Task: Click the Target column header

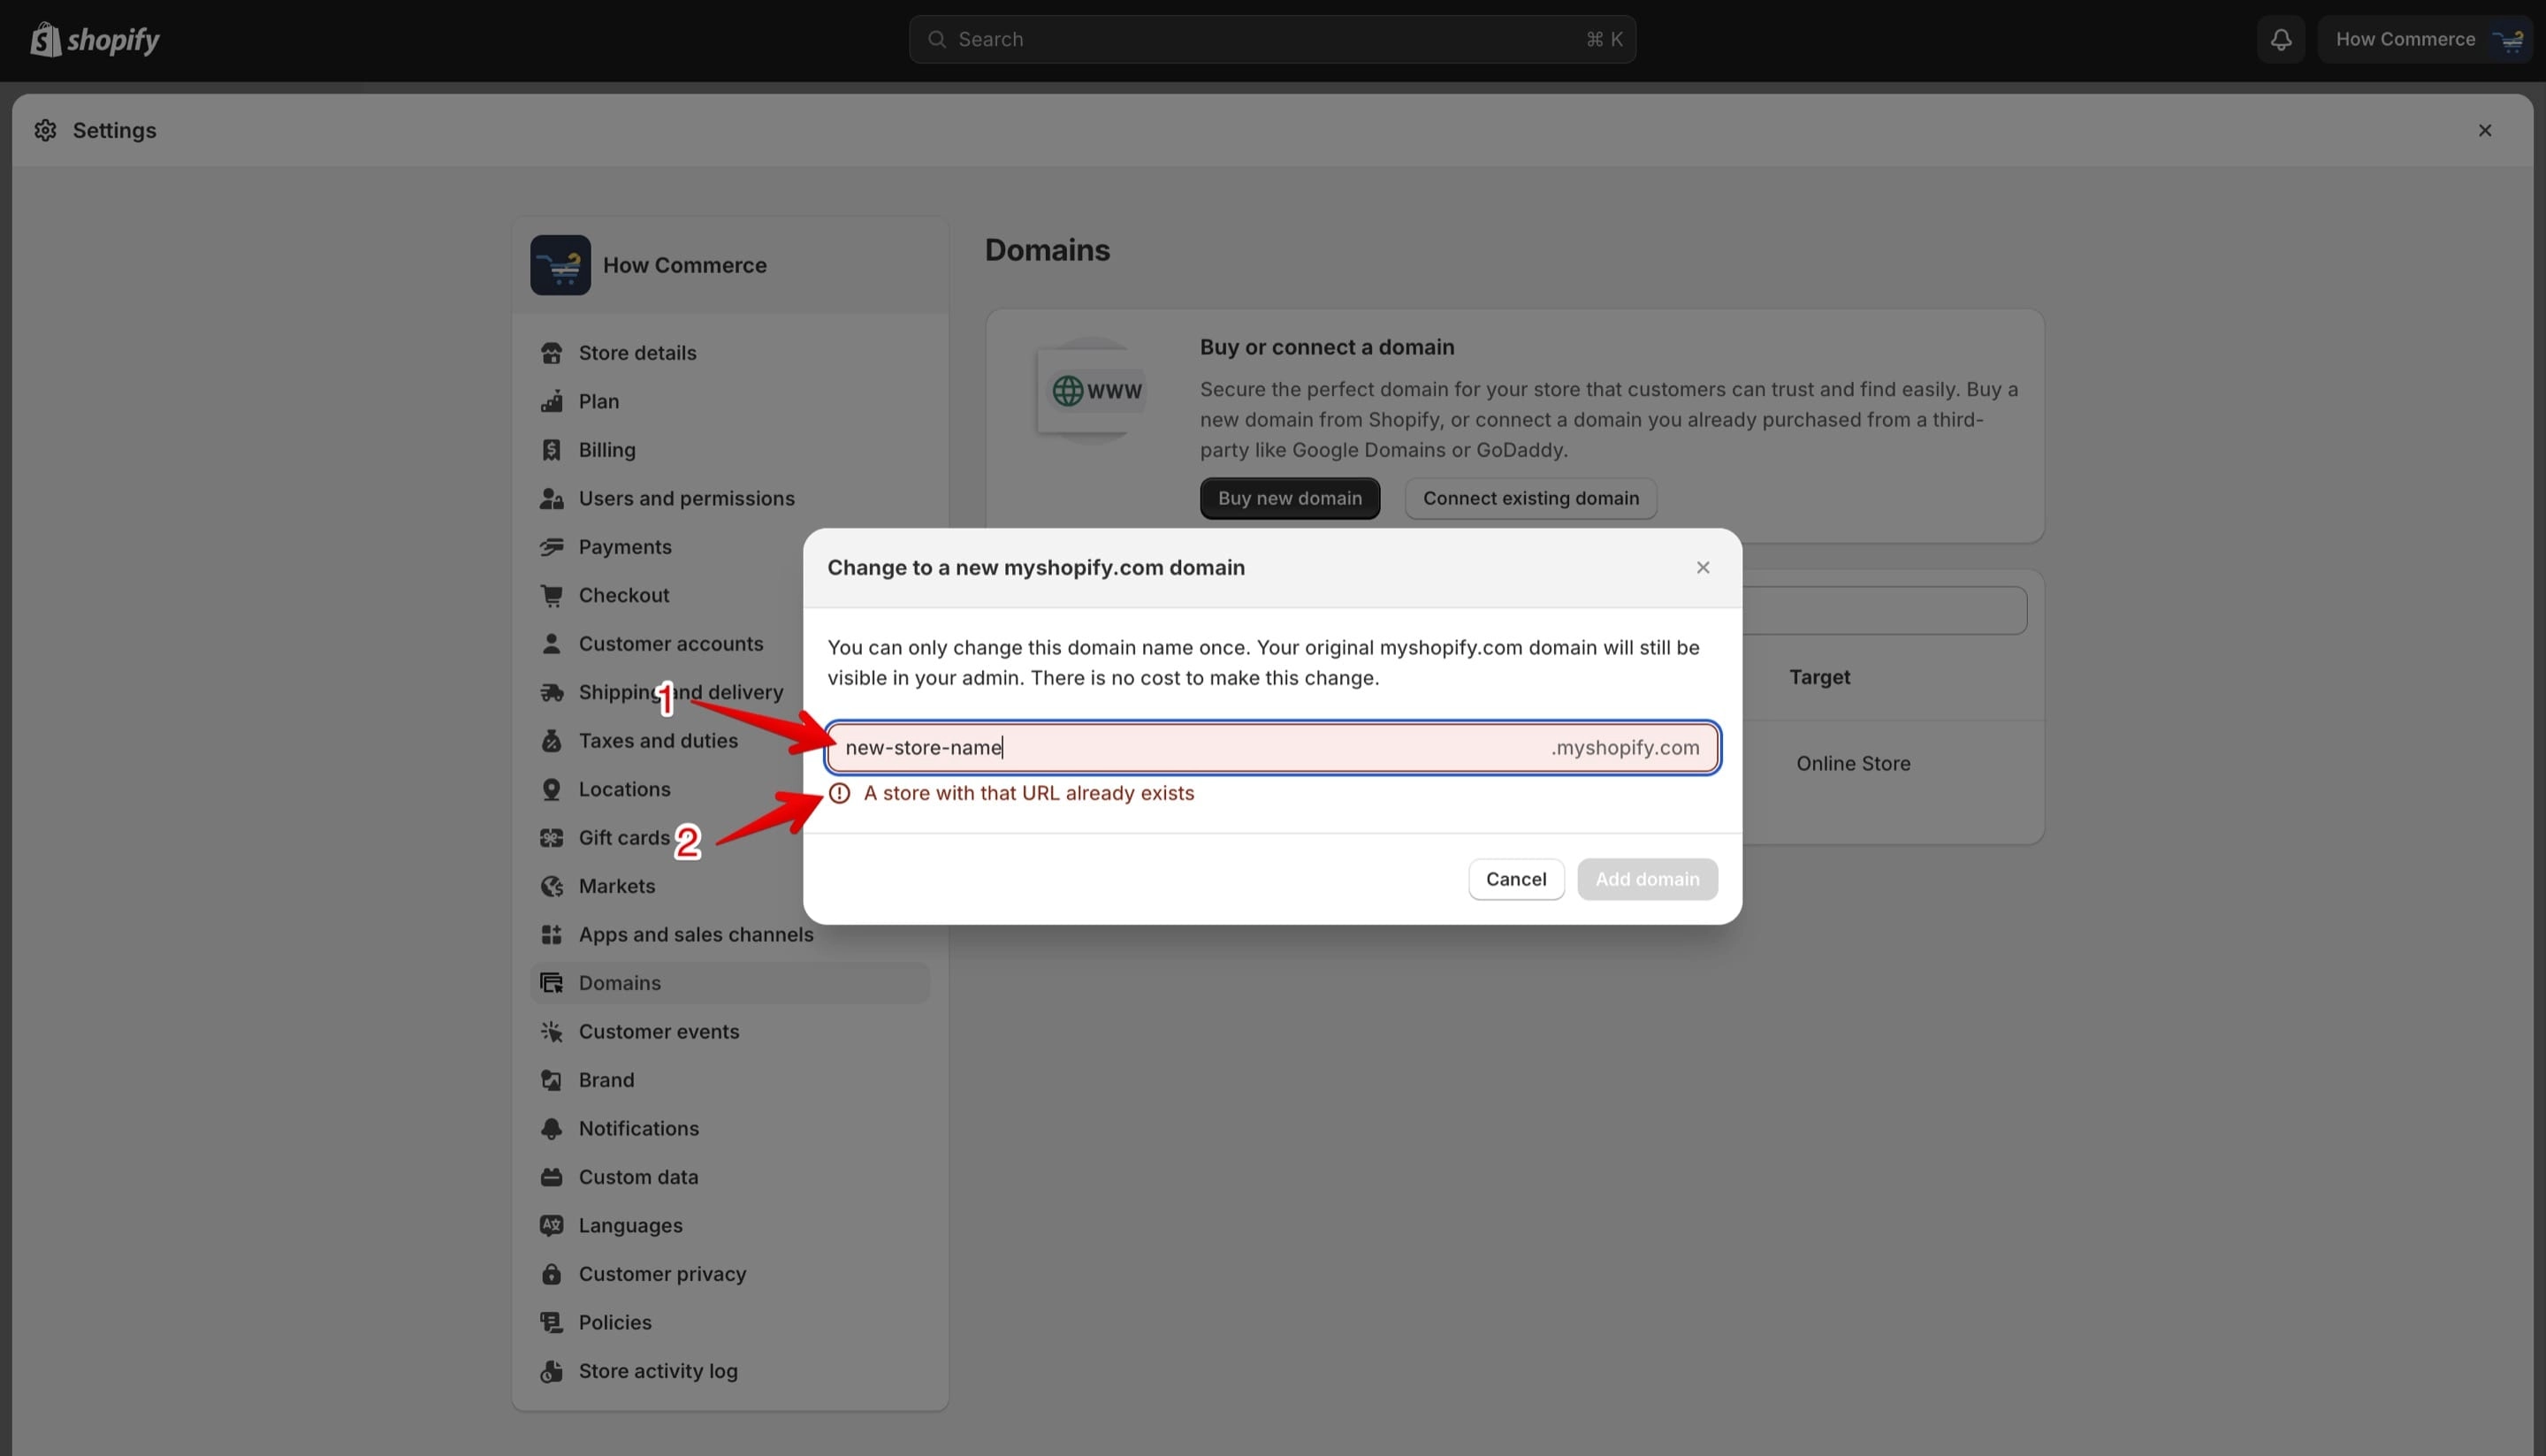Action: pos(1819,677)
